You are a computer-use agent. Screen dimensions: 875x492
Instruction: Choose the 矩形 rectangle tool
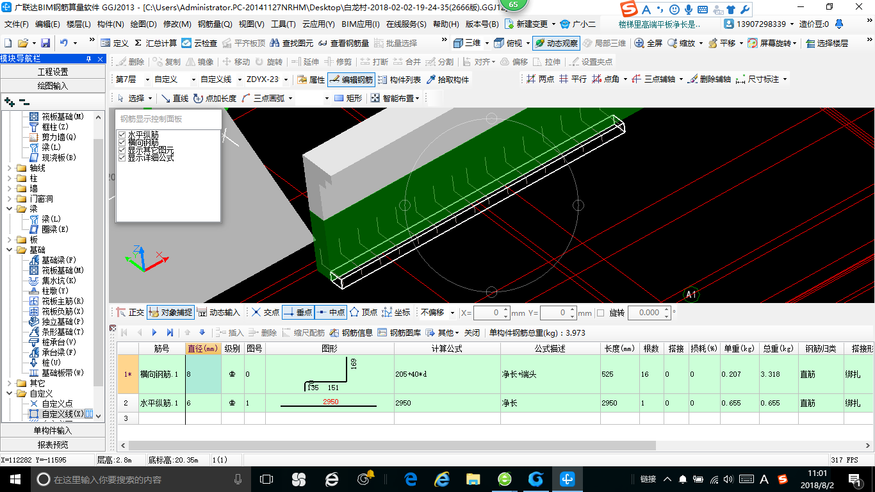348,98
